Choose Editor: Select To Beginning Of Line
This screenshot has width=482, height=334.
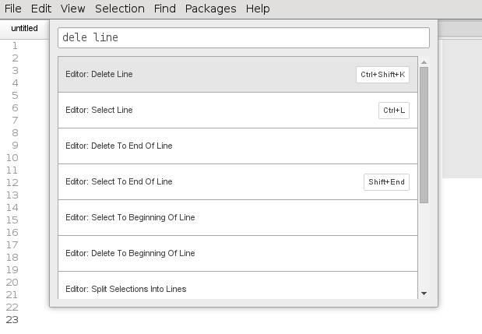point(237,218)
